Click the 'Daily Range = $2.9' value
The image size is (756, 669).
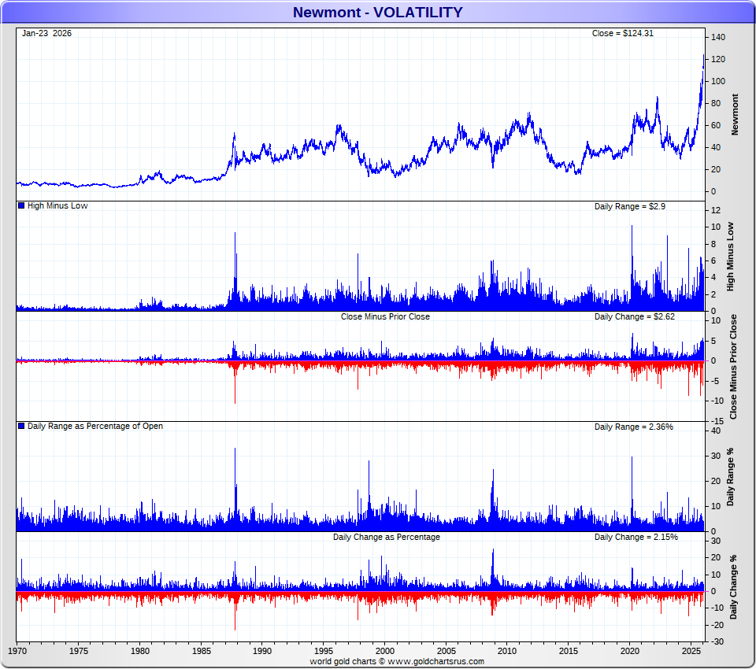(630, 206)
